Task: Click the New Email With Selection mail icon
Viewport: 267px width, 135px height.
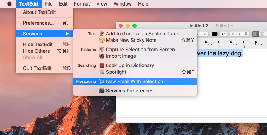Action: pos(102,81)
